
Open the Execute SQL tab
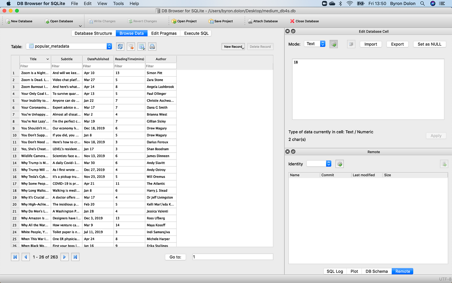point(196,33)
